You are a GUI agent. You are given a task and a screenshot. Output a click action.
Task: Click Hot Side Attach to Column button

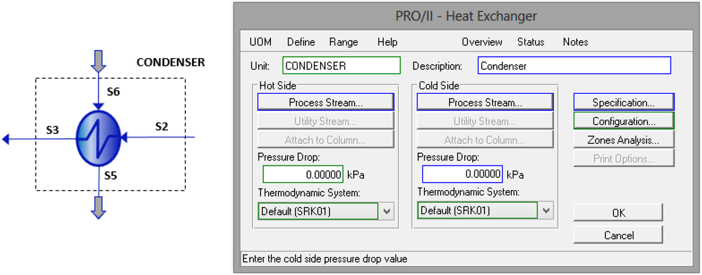(326, 140)
